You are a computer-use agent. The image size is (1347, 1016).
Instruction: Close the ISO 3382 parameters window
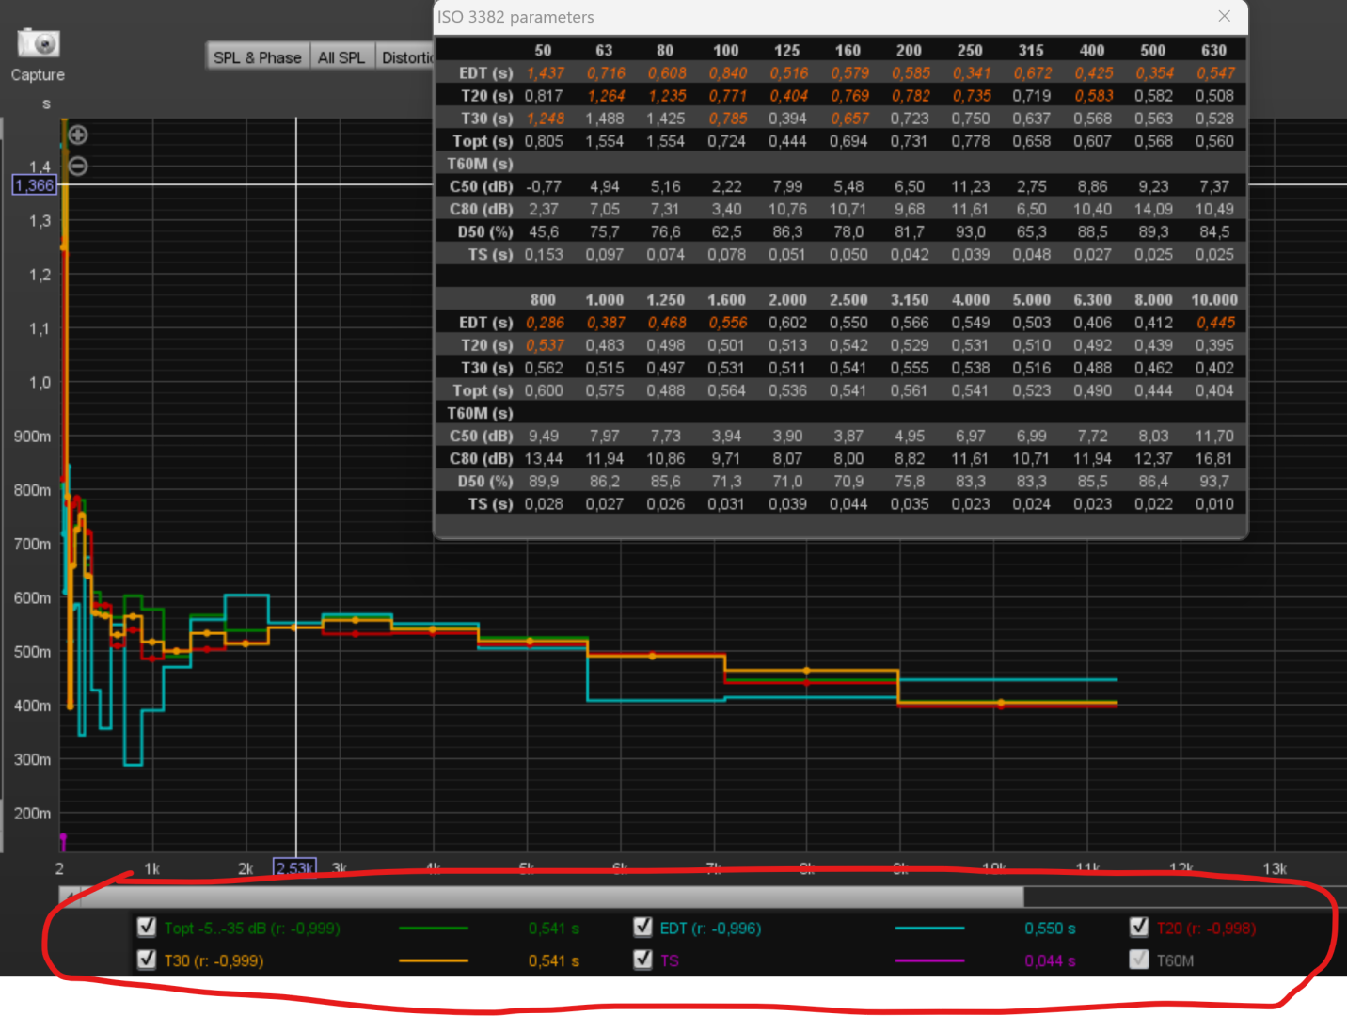[1224, 16]
